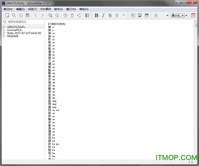This screenshot has width=199, height=166.
Task: Open the 笔记(N) menu
Action: tap(8, 9)
